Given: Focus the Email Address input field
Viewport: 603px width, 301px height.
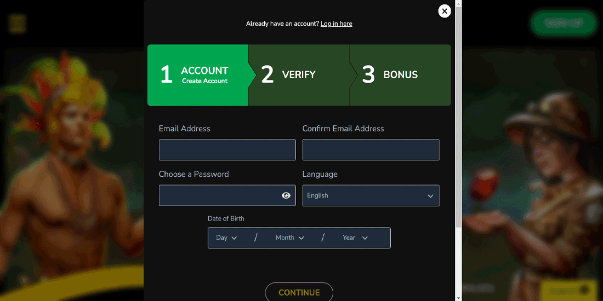Looking at the screenshot, I should [227, 150].
